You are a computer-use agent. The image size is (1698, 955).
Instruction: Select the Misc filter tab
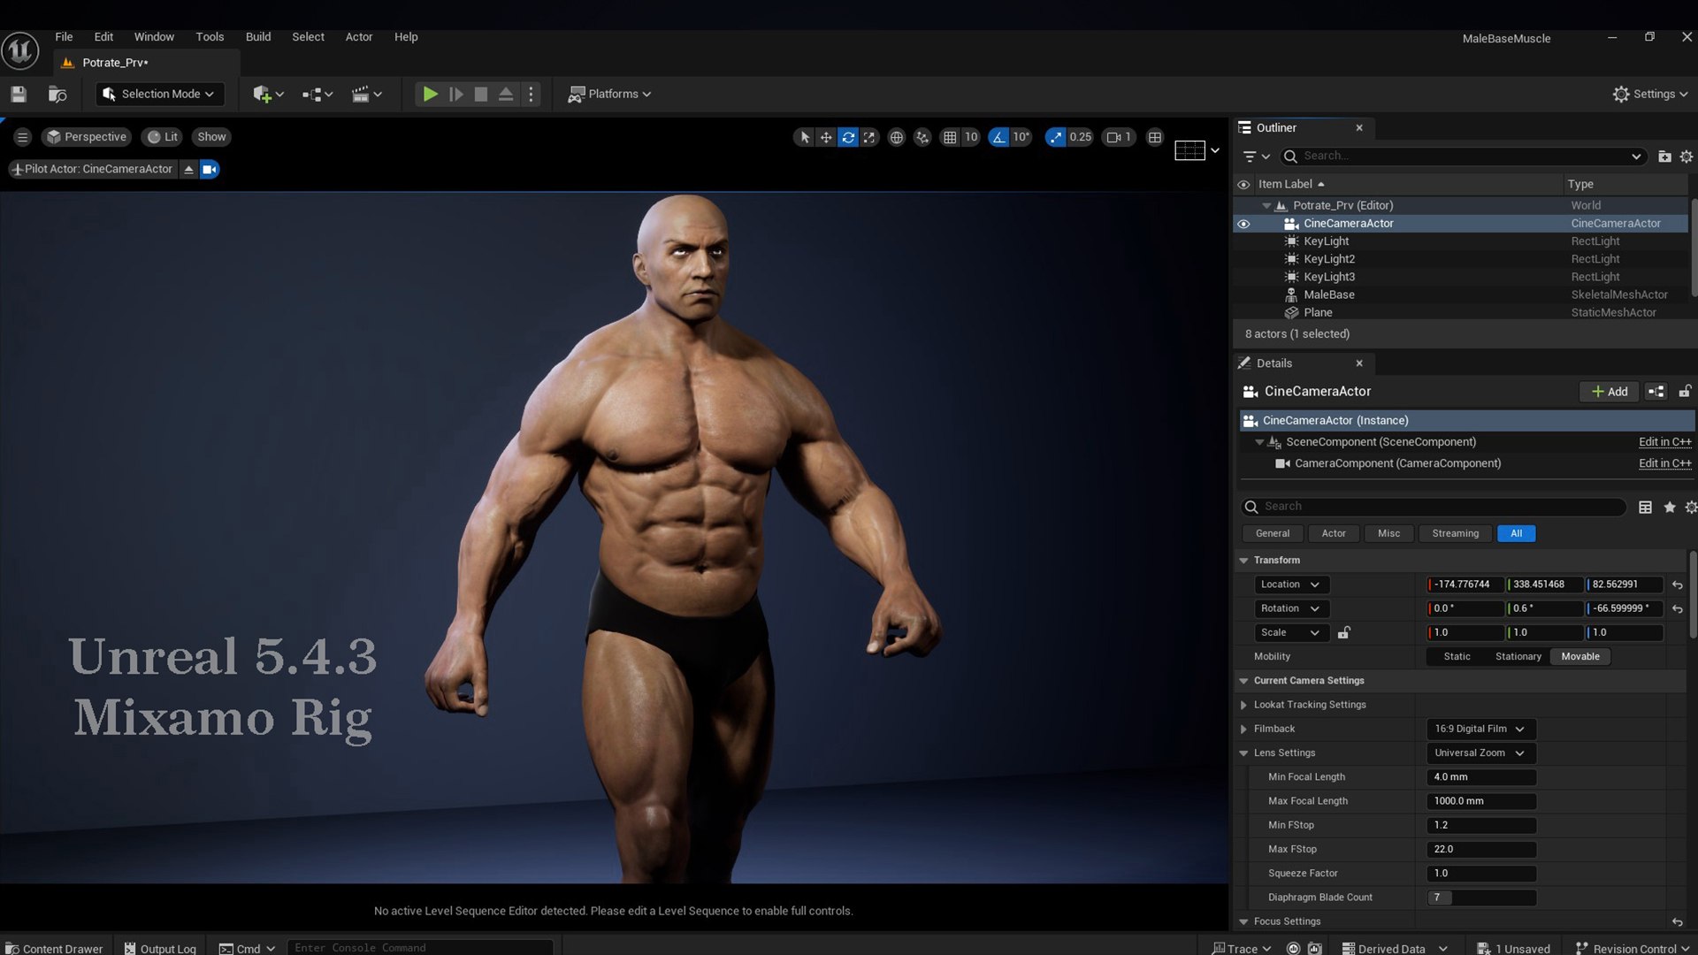[1388, 534]
